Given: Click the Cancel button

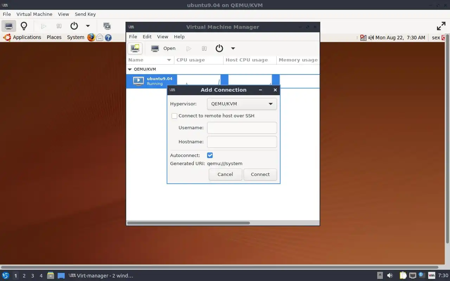Looking at the screenshot, I should coord(225,175).
